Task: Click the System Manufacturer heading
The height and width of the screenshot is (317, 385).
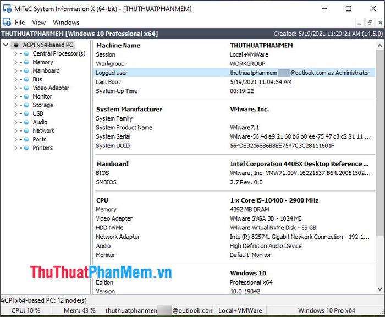Action: click(129, 109)
